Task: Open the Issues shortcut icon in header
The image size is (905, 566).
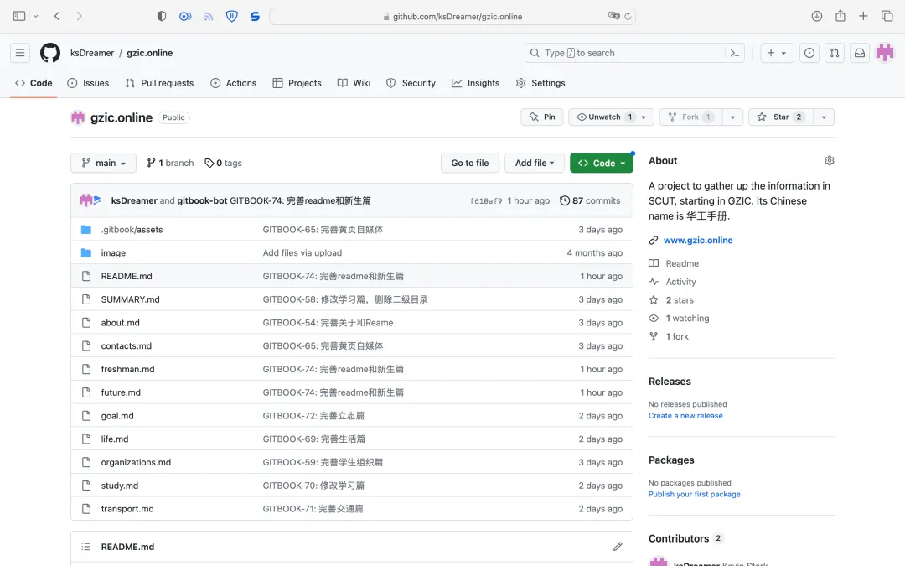Action: click(x=809, y=53)
